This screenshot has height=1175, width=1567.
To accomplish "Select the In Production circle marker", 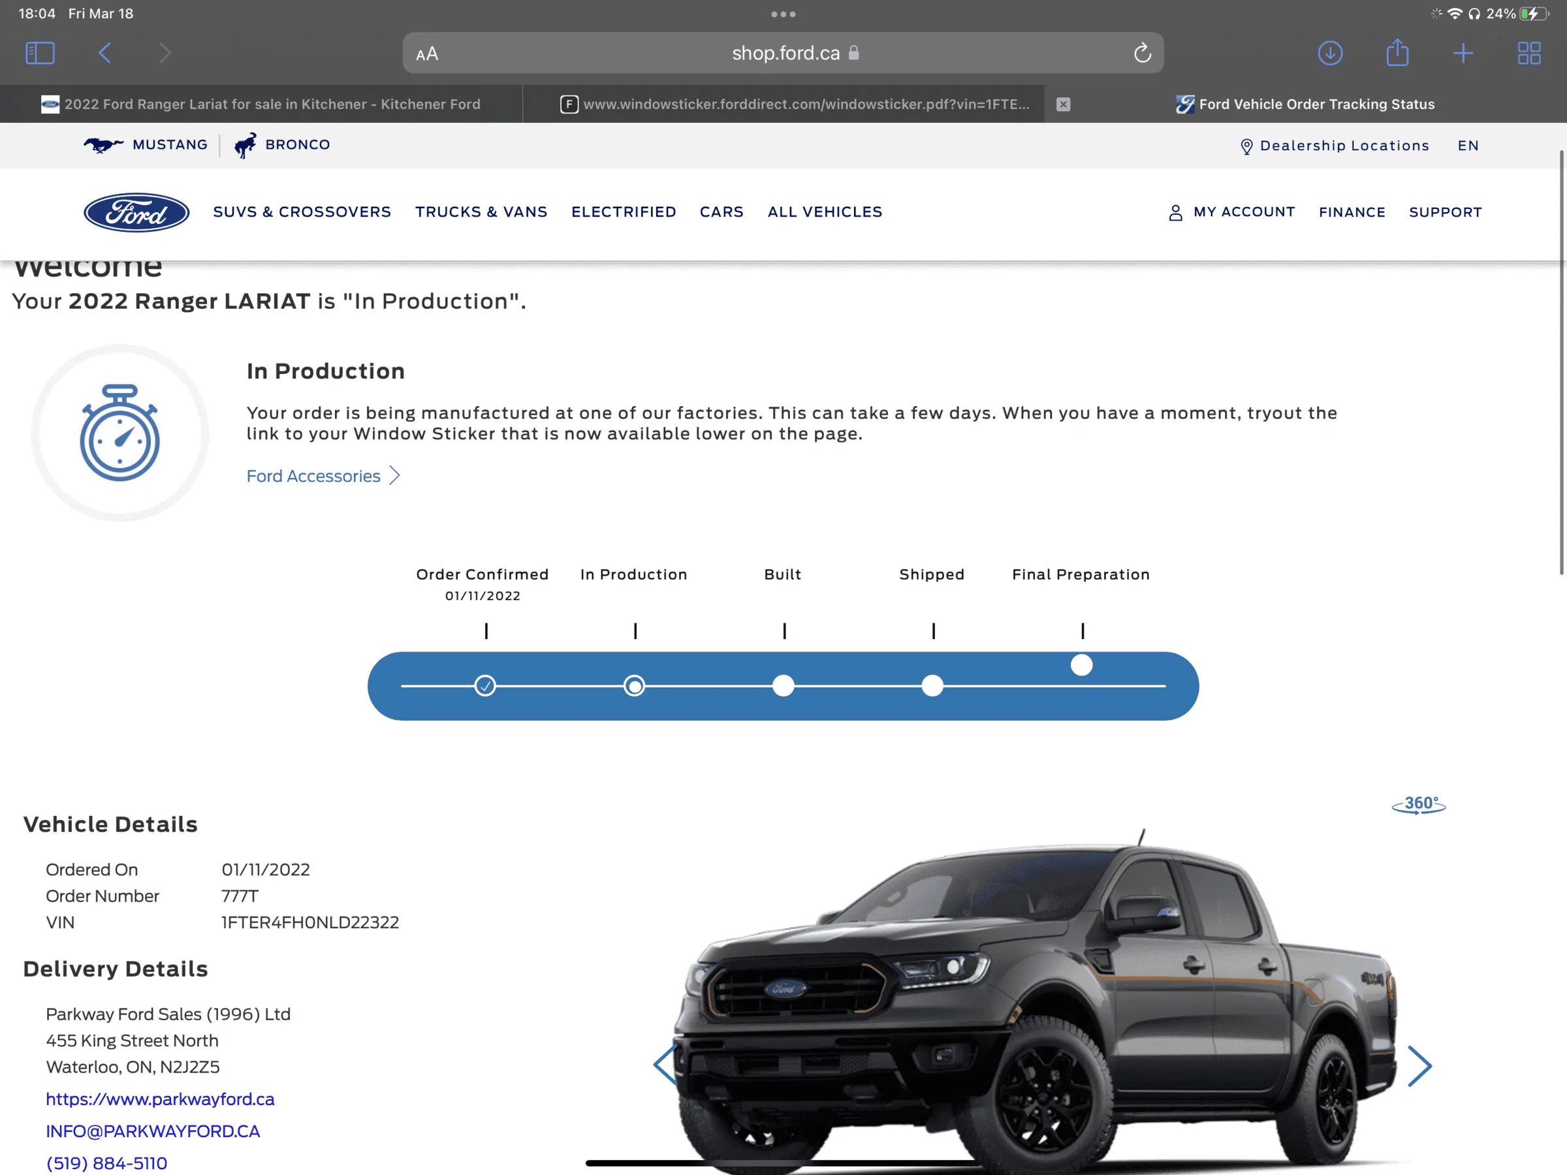I will click(635, 685).
